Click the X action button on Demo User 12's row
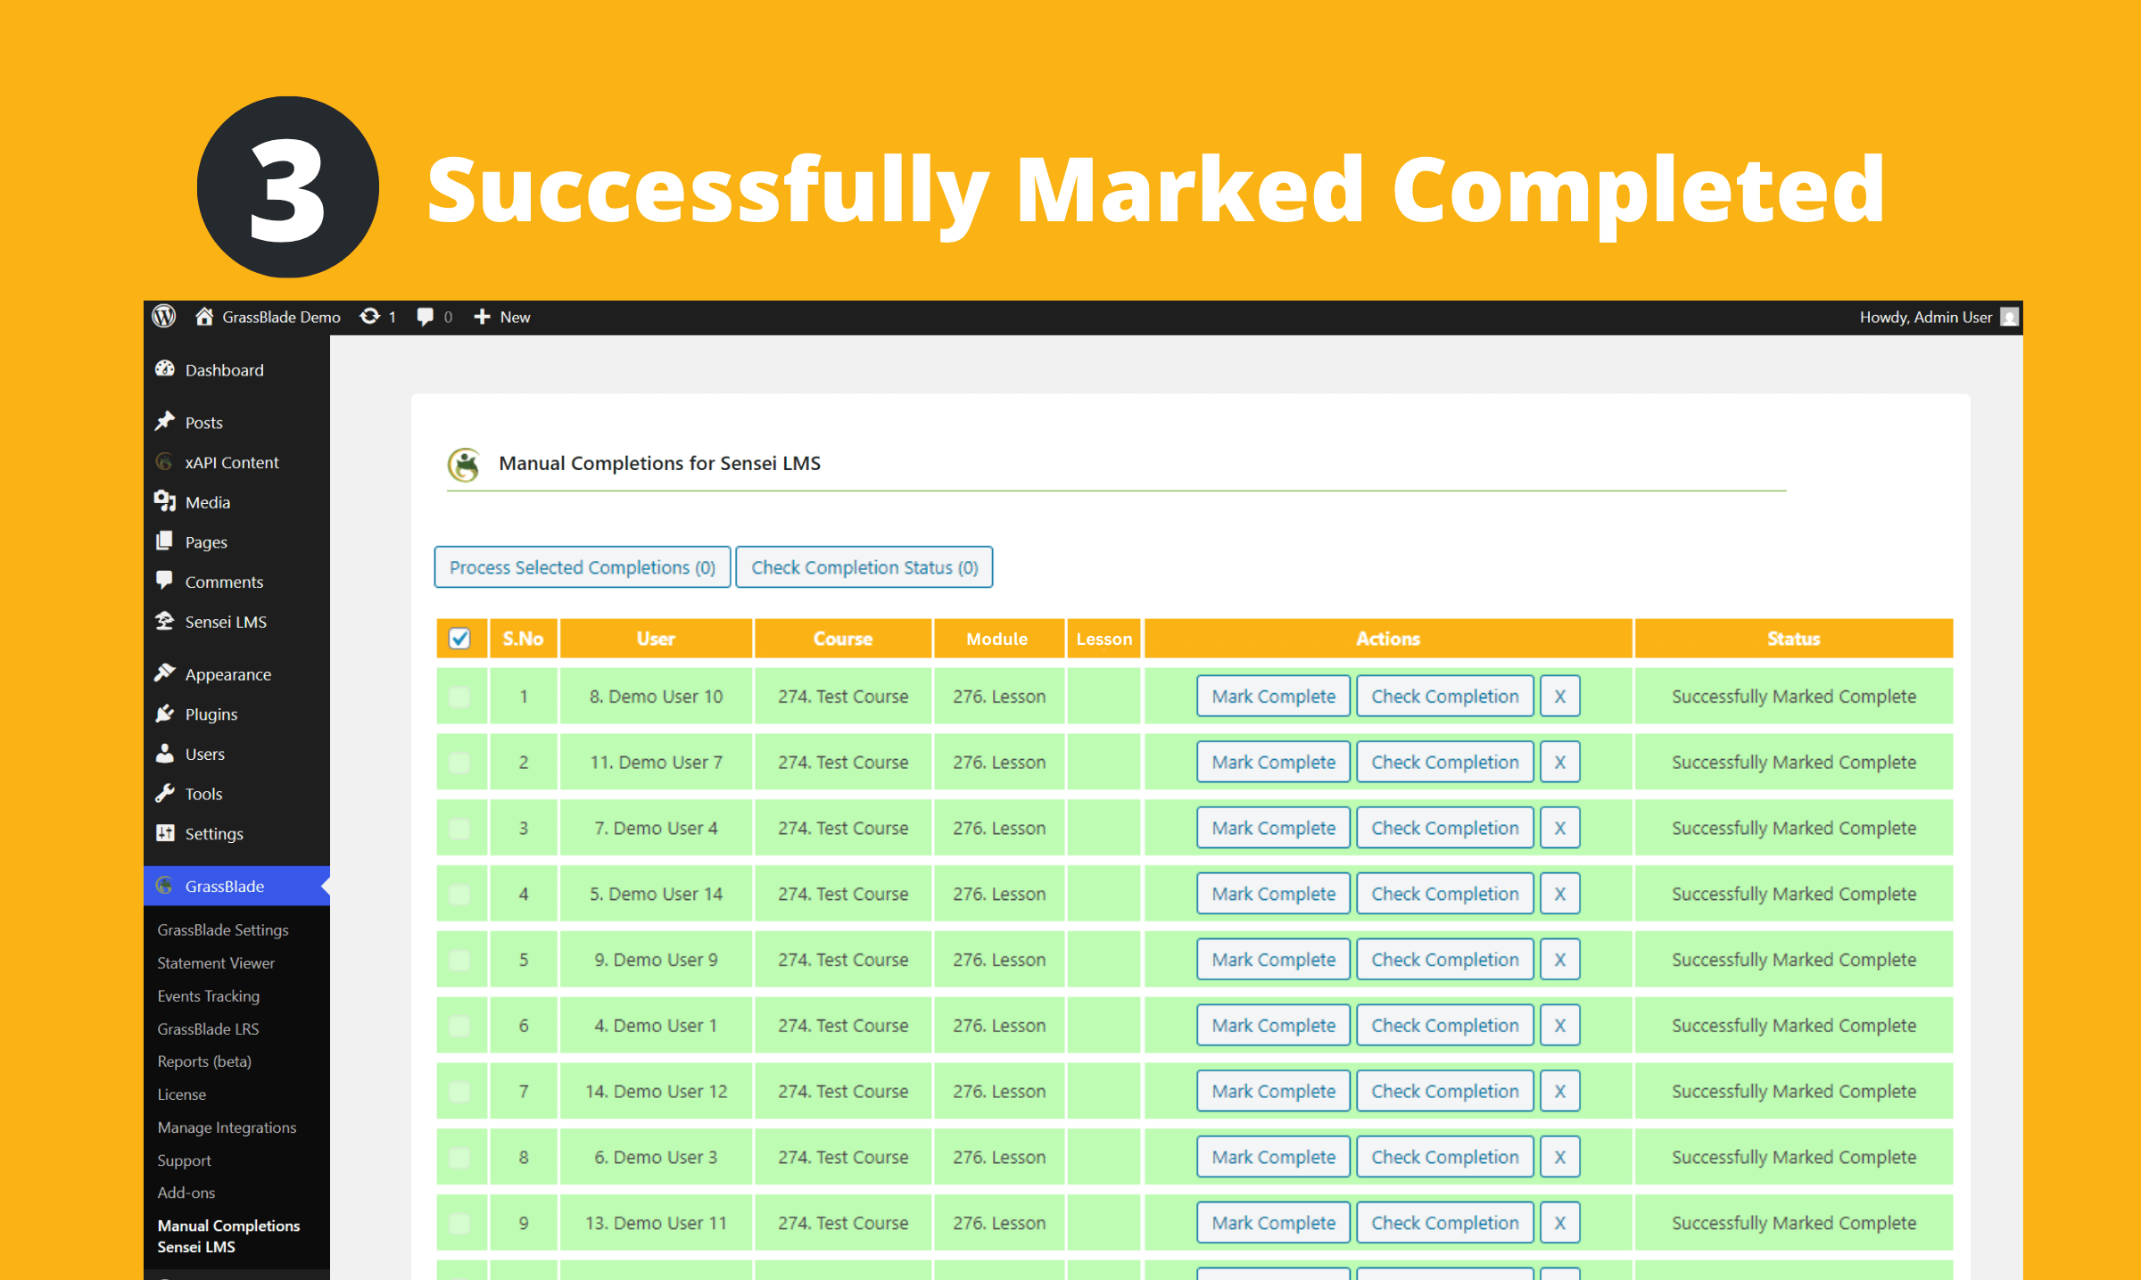 [x=1559, y=1090]
